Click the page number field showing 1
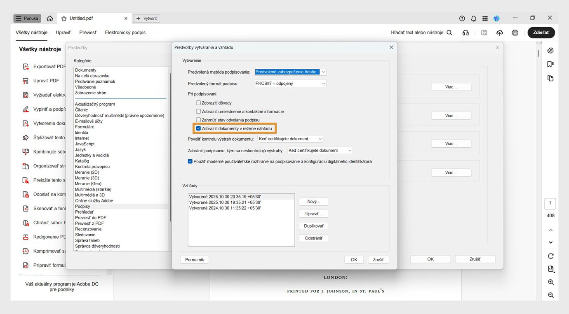This screenshot has height=314, width=569. (x=550, y=203)
